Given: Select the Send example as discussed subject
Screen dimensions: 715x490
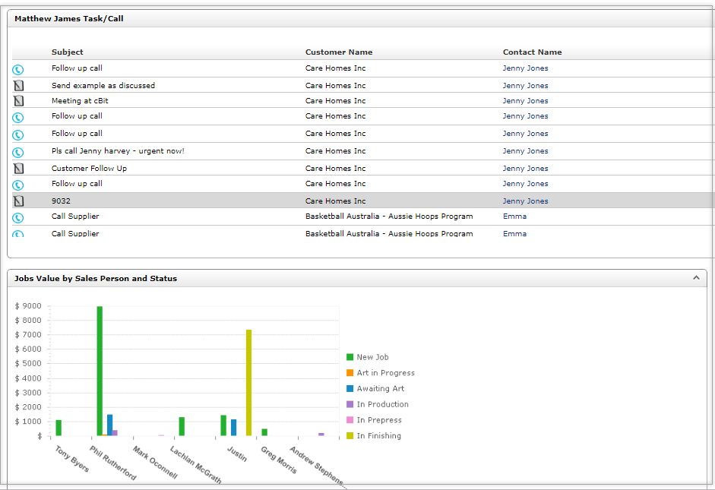Looking at the screenshot, I should (103, 86).
